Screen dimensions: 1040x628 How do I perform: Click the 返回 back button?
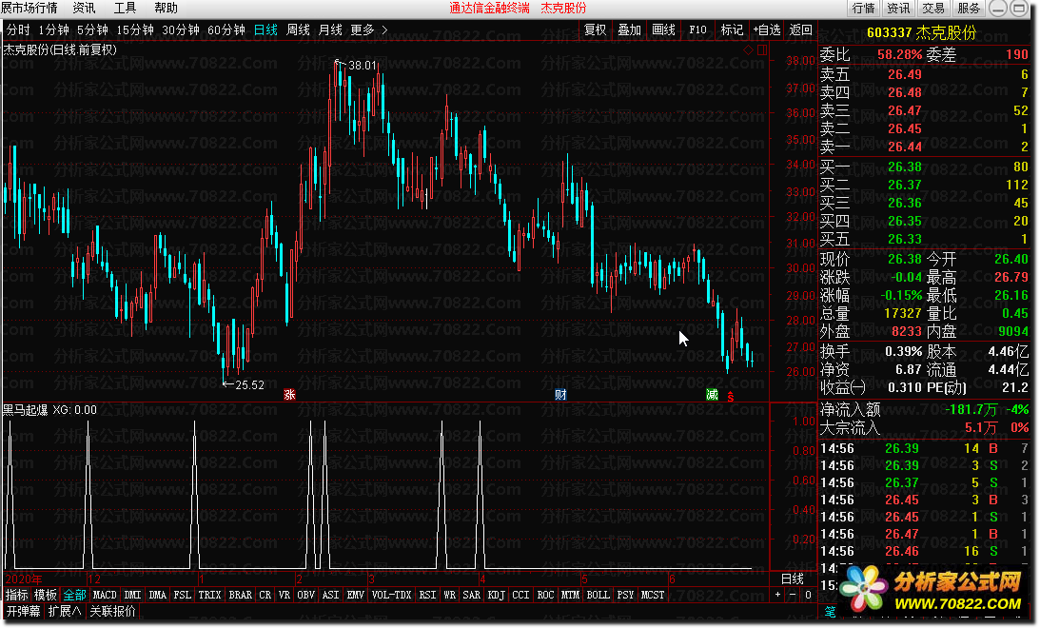[x=800, y=29]
